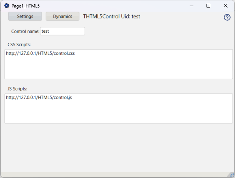Image resolution: width=235 pixels, height=178 pixels.
Task: Click the 'CSS Scripts:' label
Action: click(x=19, y=45)
